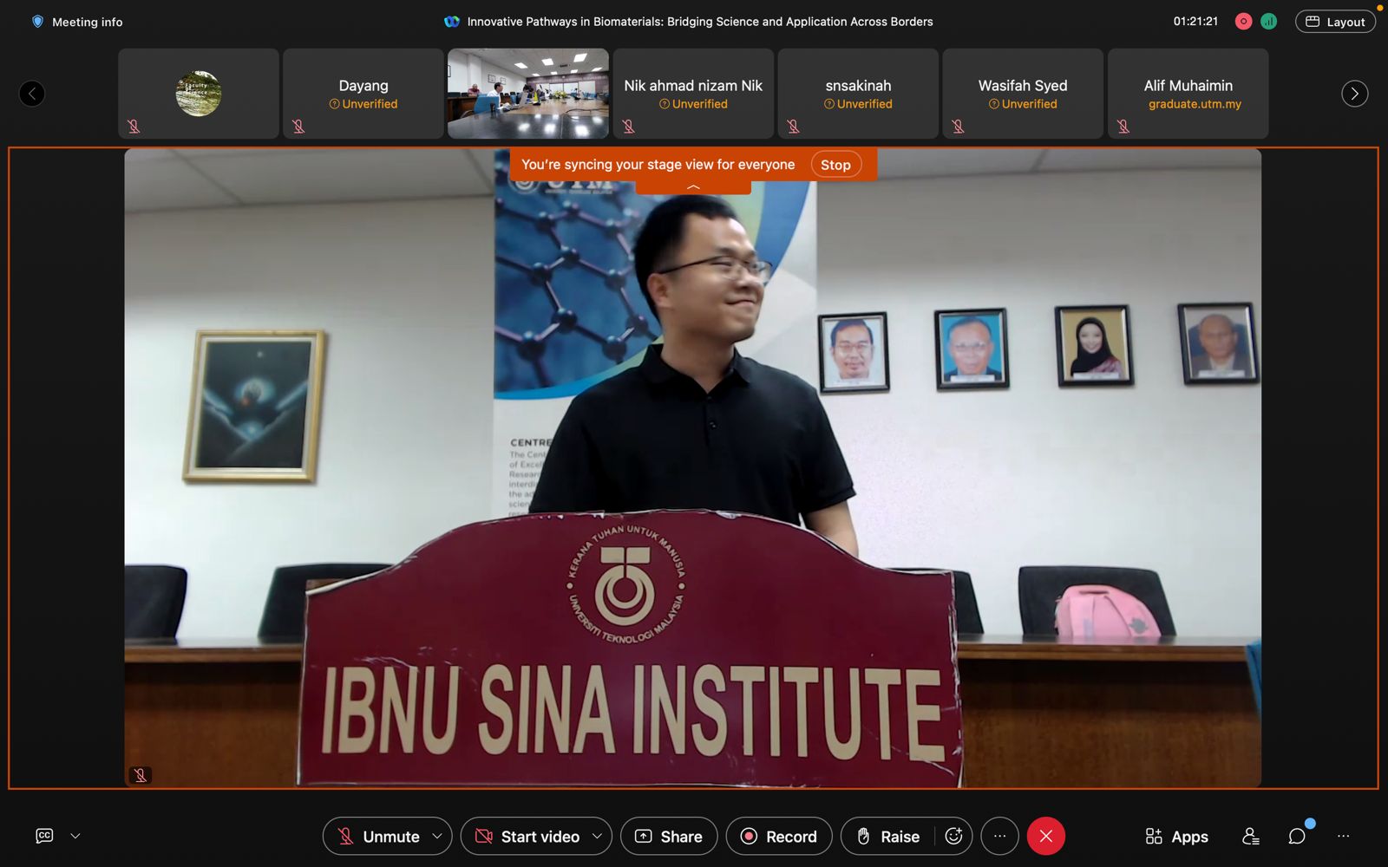Open panel options ellipsis at bottom right
The height and width of the screenshot is (867, 1388).
click(1344, 837)
